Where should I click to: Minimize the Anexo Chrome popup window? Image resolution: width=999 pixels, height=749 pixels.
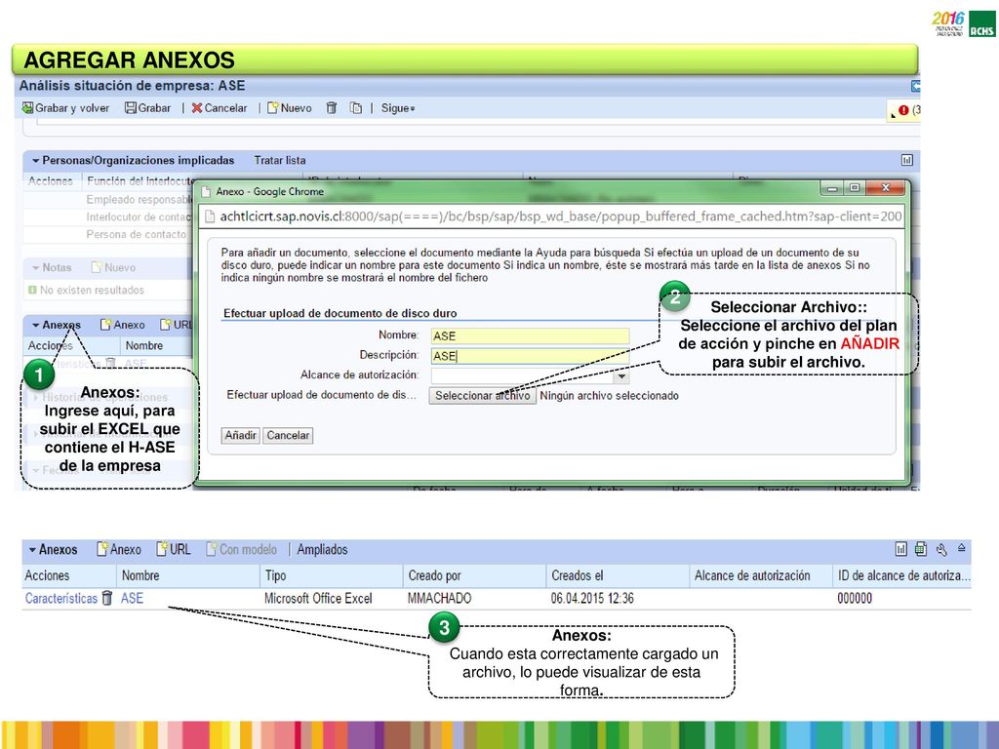click(x=833, y=188)
